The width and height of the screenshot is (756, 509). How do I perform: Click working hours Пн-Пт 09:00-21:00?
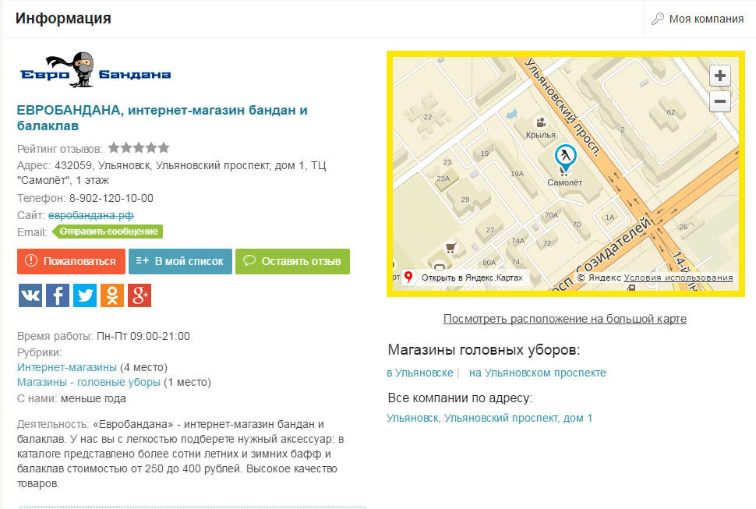[x=143, y=336]
